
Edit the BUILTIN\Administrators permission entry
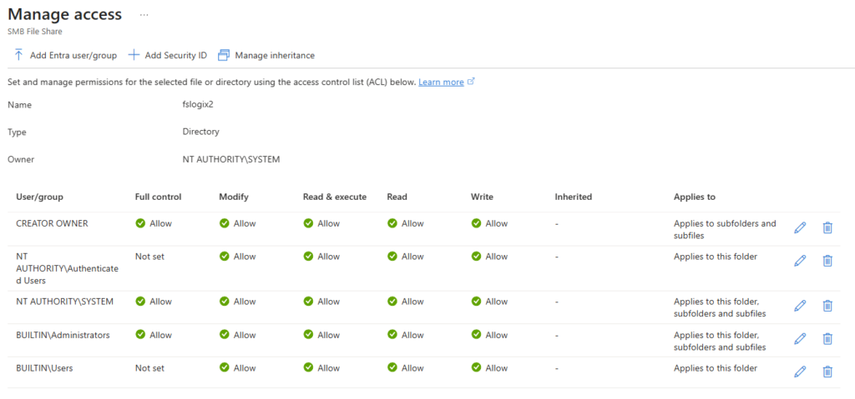(x=800, y=339)
